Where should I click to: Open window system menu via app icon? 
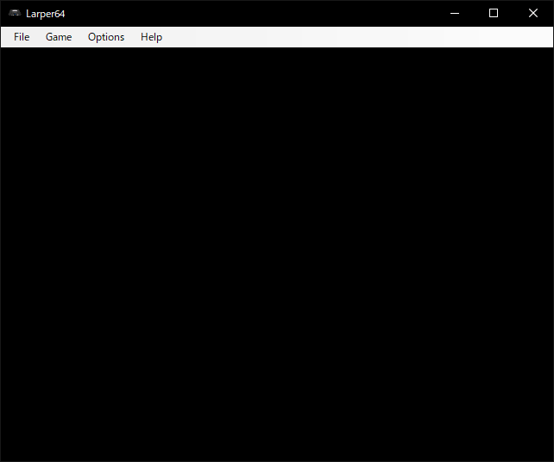pyautogui.click(x=15, y=13)
